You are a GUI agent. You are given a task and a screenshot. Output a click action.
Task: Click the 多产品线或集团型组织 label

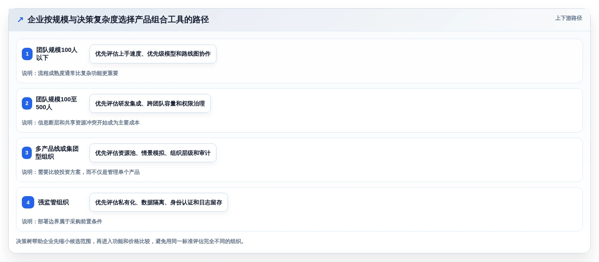tap(57, 153)
